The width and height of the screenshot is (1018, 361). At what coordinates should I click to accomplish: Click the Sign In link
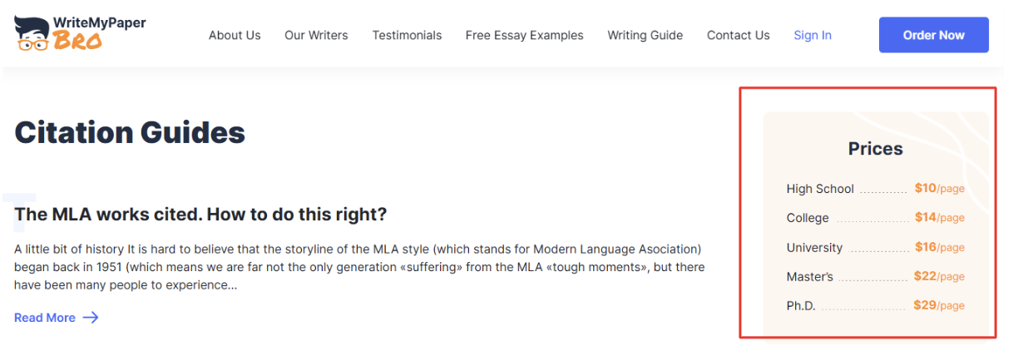pyautogui.click(x=812, y=35)
